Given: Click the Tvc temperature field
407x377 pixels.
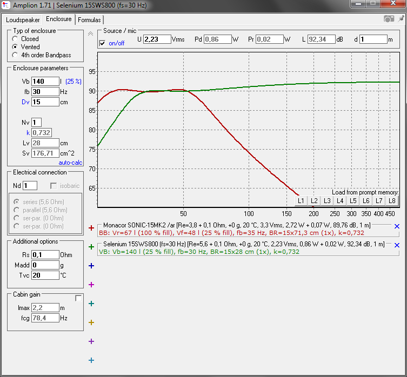Looking at the screenshot, I should pyautogui.click(x=45, y=275).
